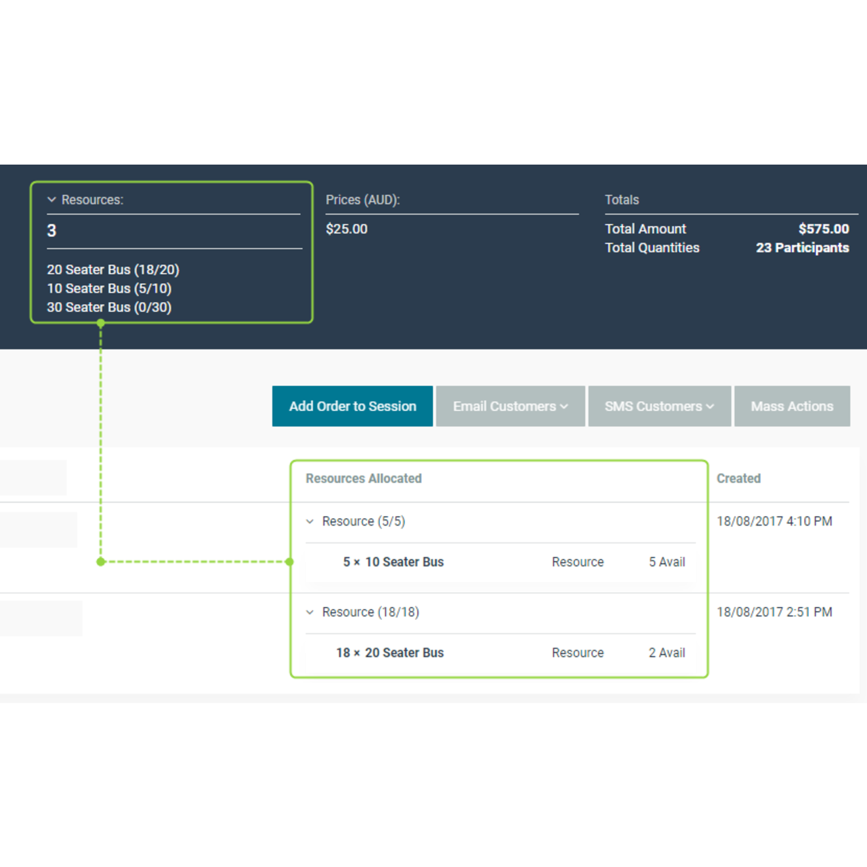
Task: Click the 2 Avail availability text
Action: tap(667, 653)
